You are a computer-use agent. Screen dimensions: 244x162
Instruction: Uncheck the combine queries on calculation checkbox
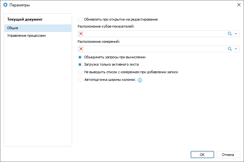pos(80,57)
